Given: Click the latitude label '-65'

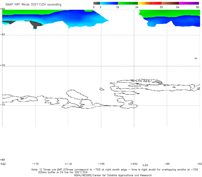Looking at the screenshot, I should 2,35.
